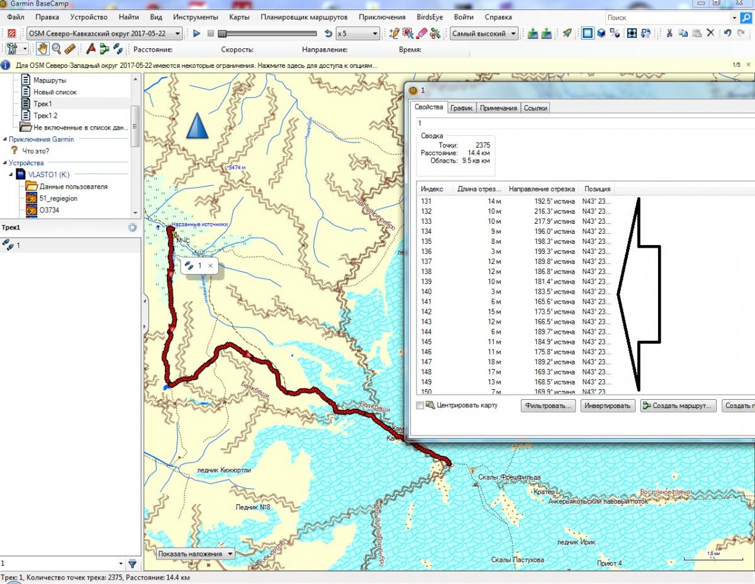Image resolution: width=755 pixels, height=584 pixels.
Task: Start playback with the play button
Action: (x=196, y=33)
